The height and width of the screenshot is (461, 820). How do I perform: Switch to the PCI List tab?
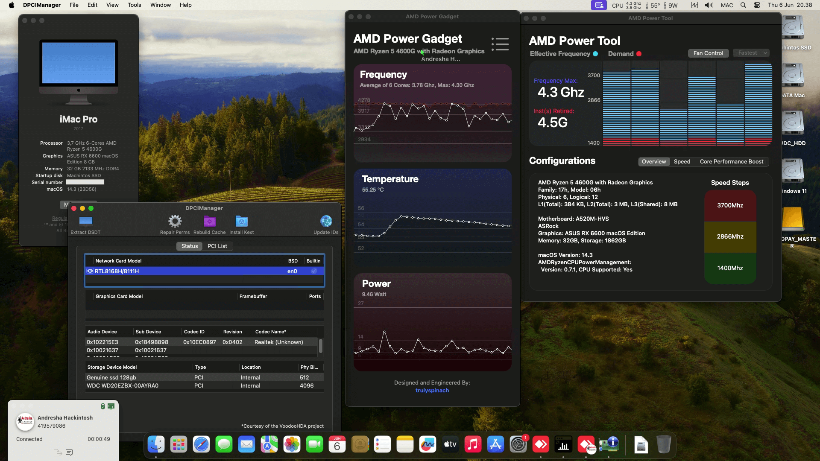(x=217, y=246)
